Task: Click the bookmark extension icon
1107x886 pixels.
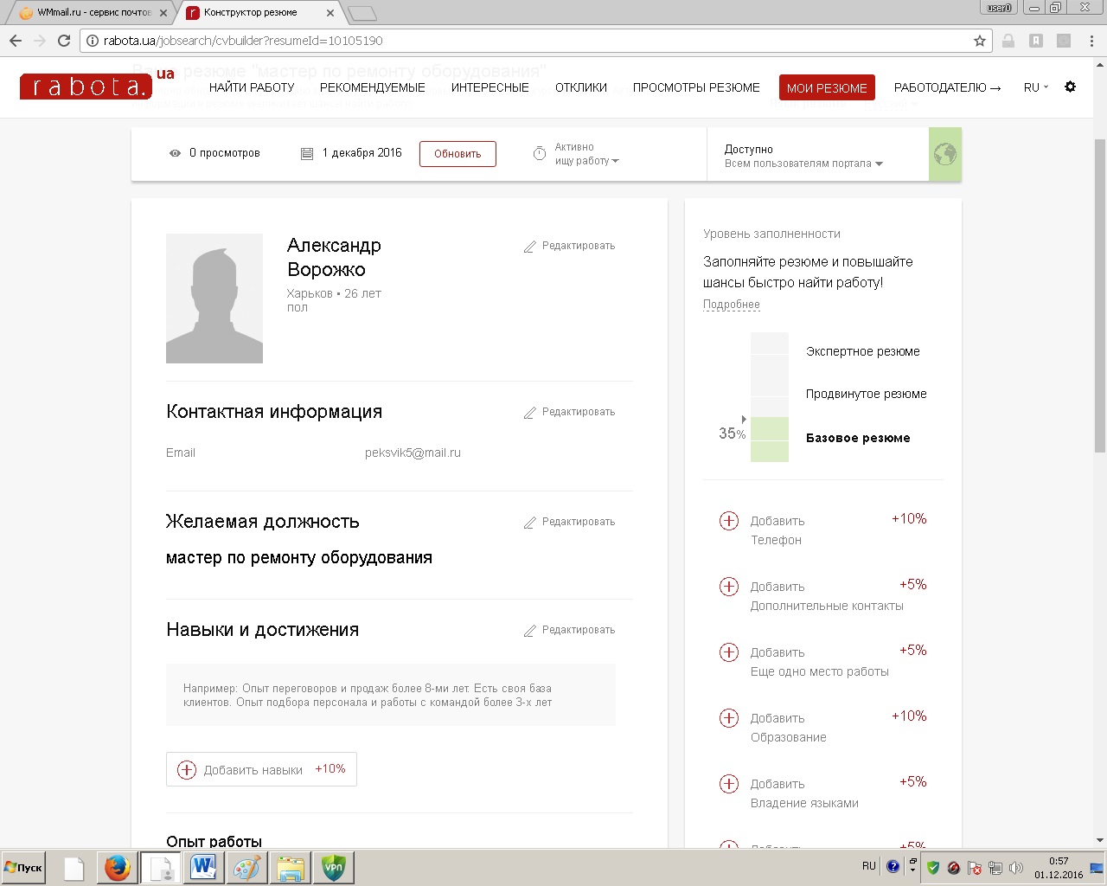Action: tap(1036, 41)
